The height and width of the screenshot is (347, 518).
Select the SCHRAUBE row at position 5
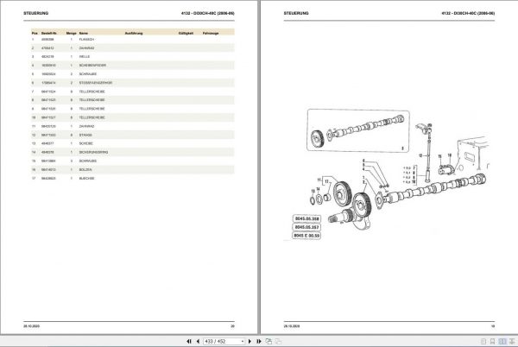(x=133, y=74)
